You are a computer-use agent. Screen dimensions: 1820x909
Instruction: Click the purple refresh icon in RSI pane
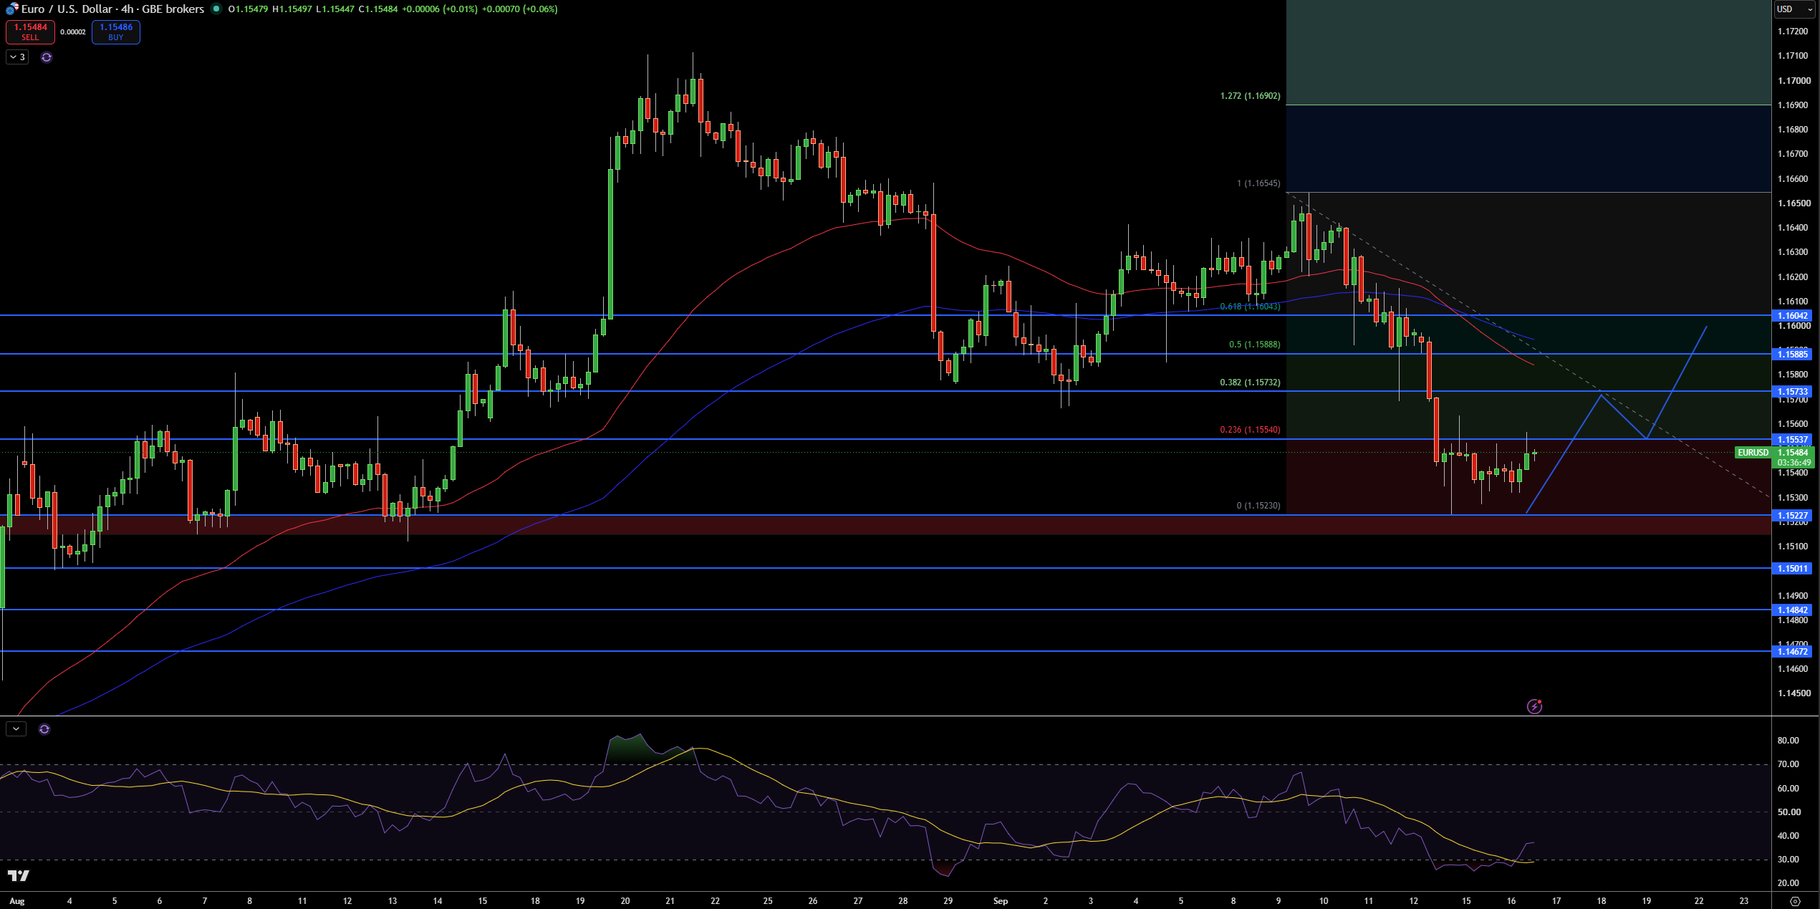click(x=44, y=728)
